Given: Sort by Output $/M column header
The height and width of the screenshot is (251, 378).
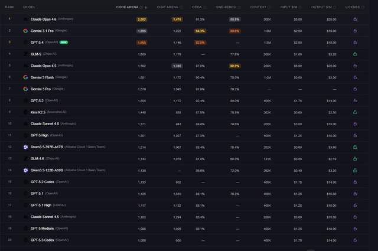Looking at the screenshot, I should (319, 7).
